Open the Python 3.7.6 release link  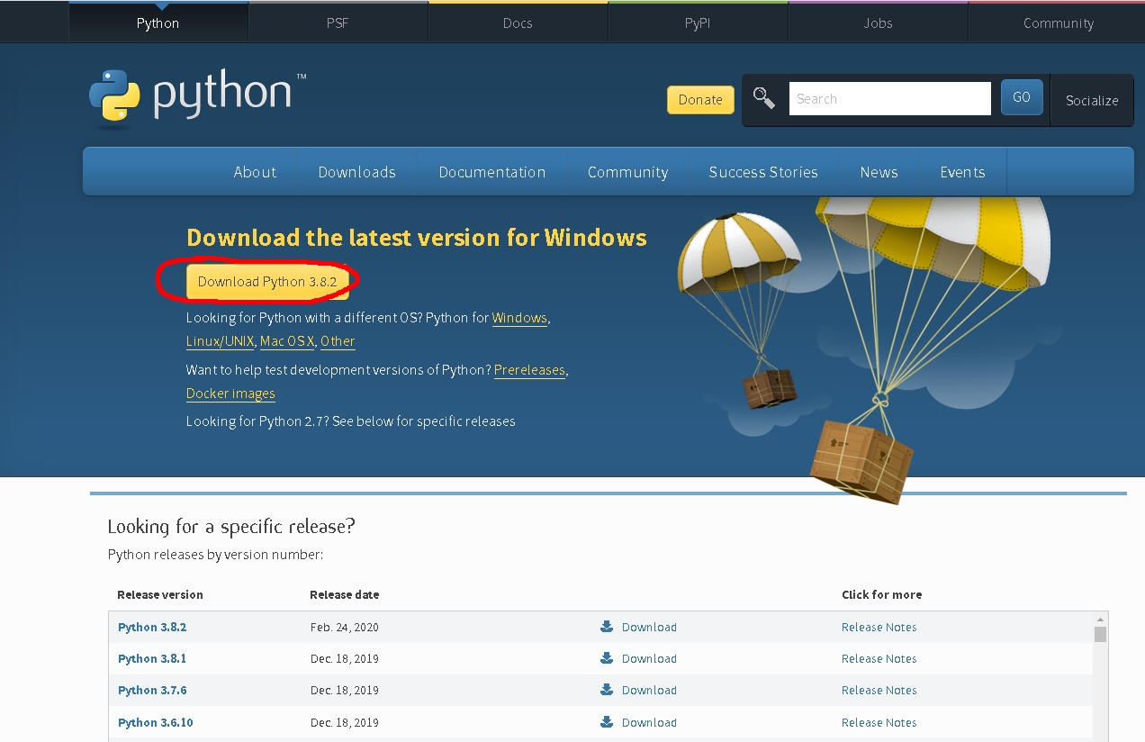point(152,690)
